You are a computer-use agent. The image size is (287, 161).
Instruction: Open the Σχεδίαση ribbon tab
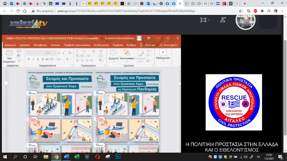coord(24,45)
